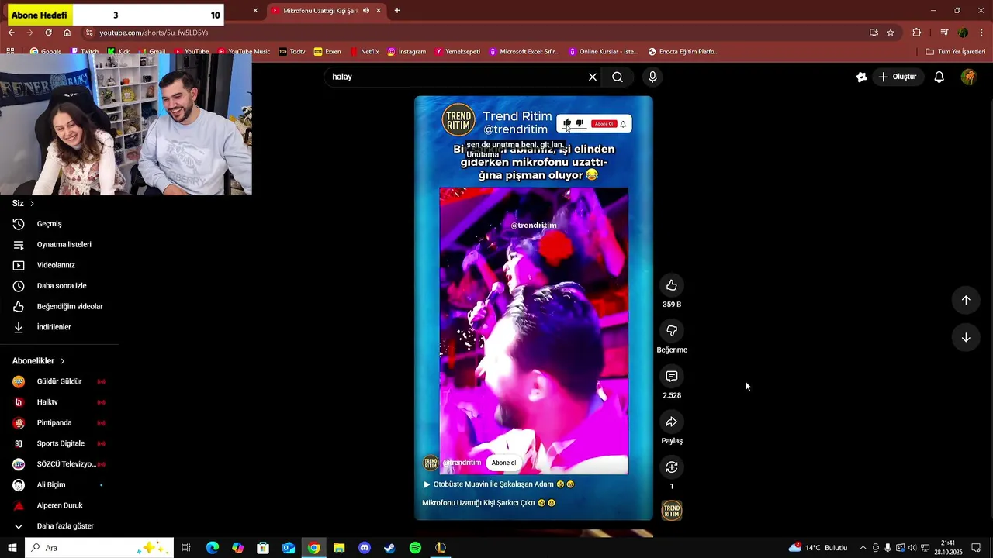Clear the halay search text

(x=593, y=77)
